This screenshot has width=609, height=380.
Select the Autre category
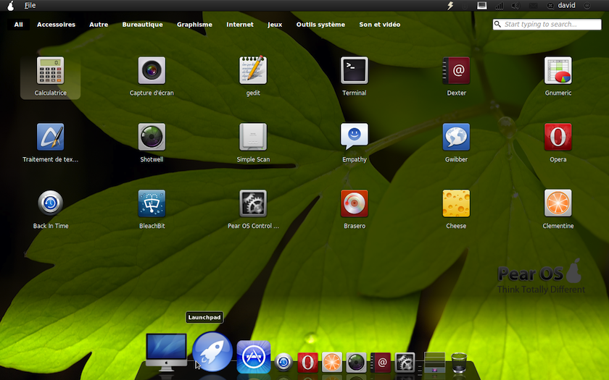tap(99, 25)
